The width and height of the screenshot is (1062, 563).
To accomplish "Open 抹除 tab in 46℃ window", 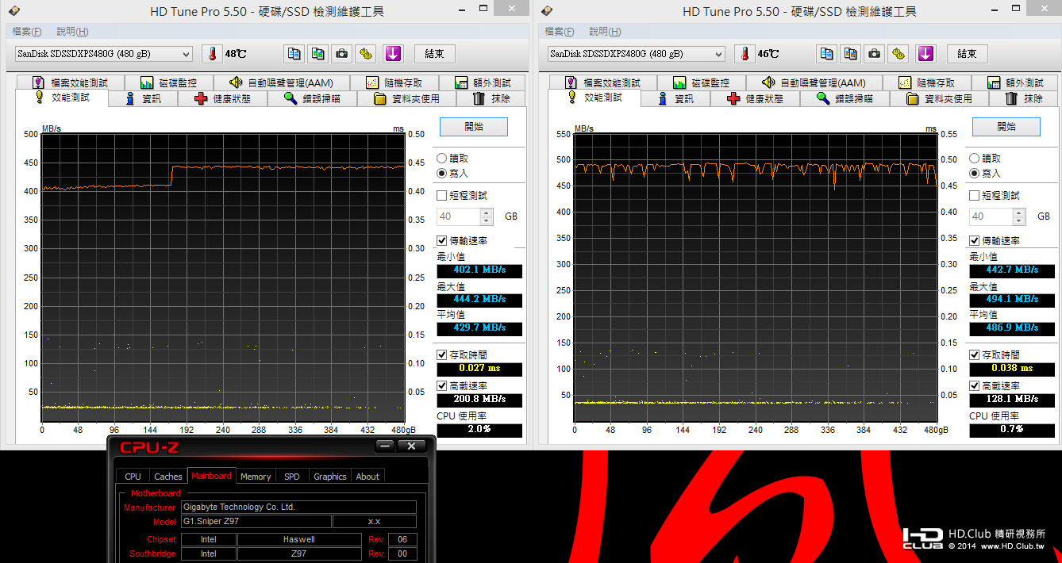I will [x=1025, y=98].
